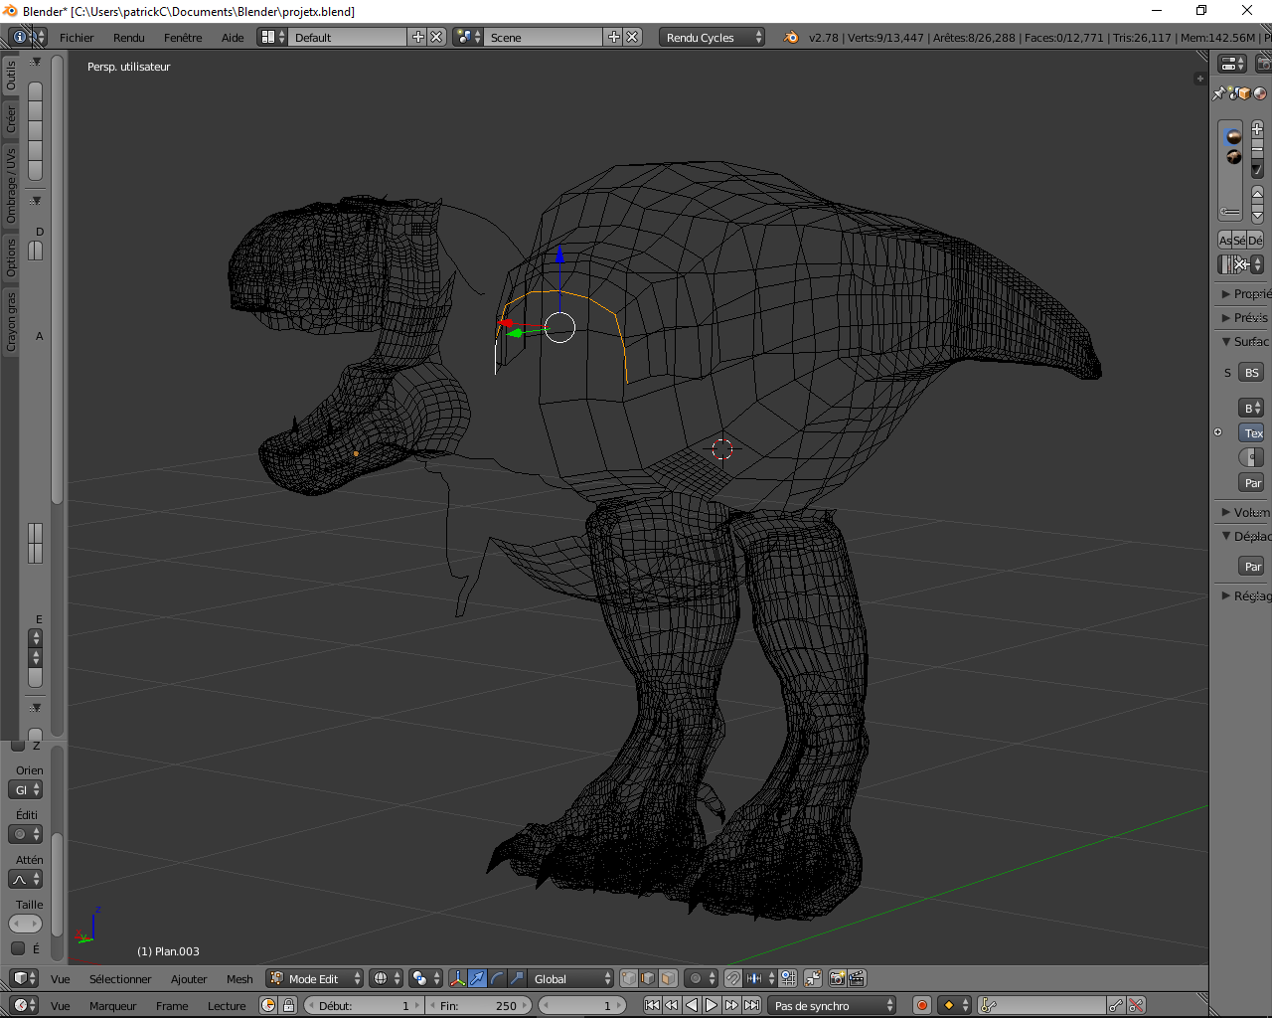Toggle the timeline range lock icon

point(288,1005)
